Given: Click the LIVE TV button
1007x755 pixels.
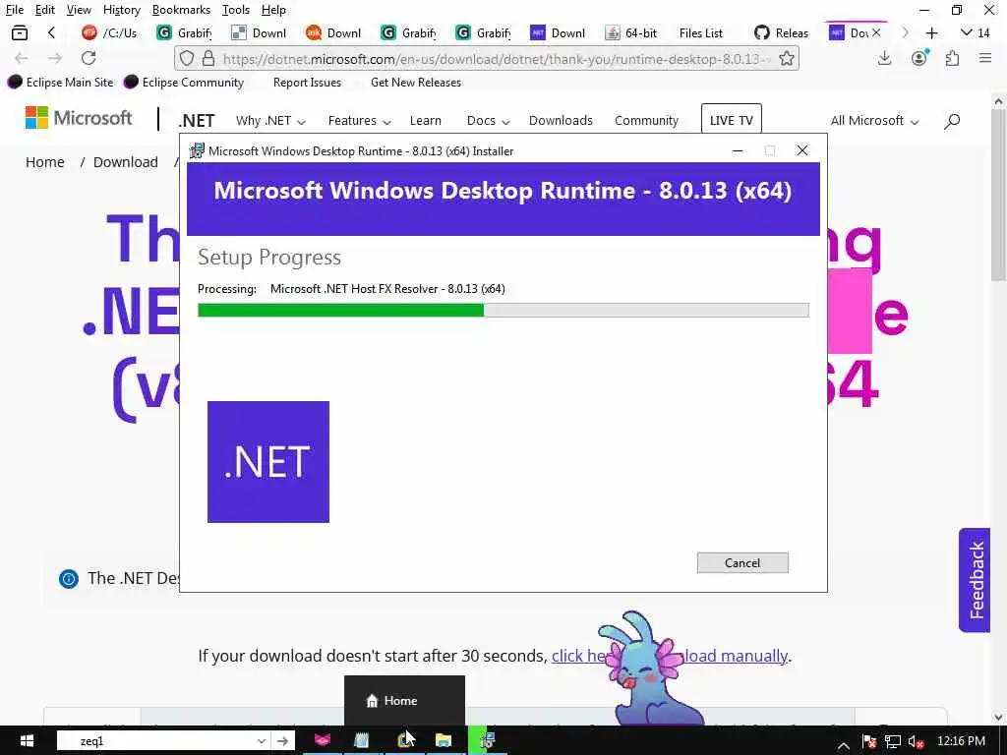Looking at the screenshot, I should [x=731, y=119].
